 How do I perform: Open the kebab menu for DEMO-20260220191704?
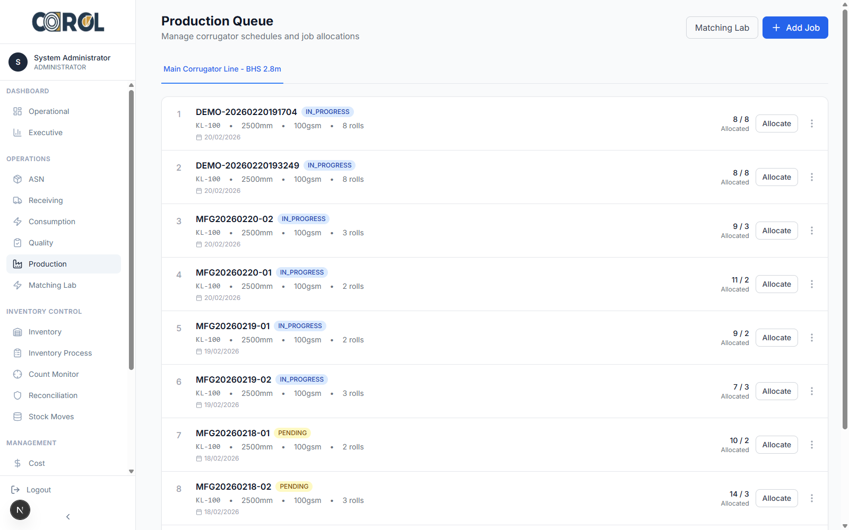tap(812, 123)
